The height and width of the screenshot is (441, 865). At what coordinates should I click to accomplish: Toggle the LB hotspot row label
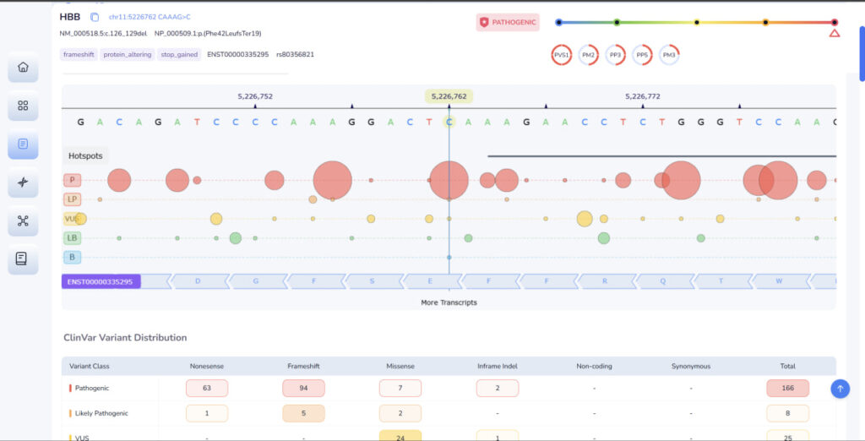pyautogui.click(x=73, y=238)
